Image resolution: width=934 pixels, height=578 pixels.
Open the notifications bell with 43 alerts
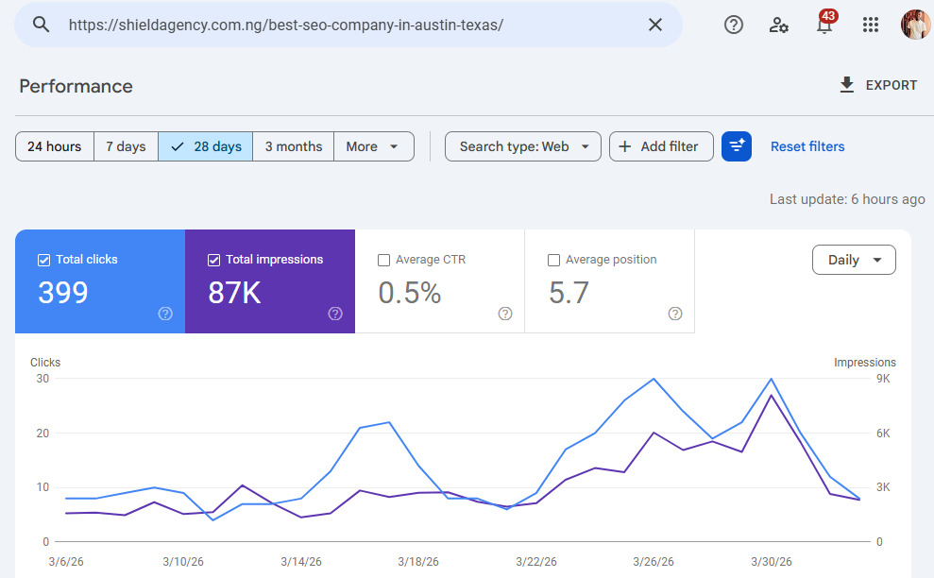824,26
